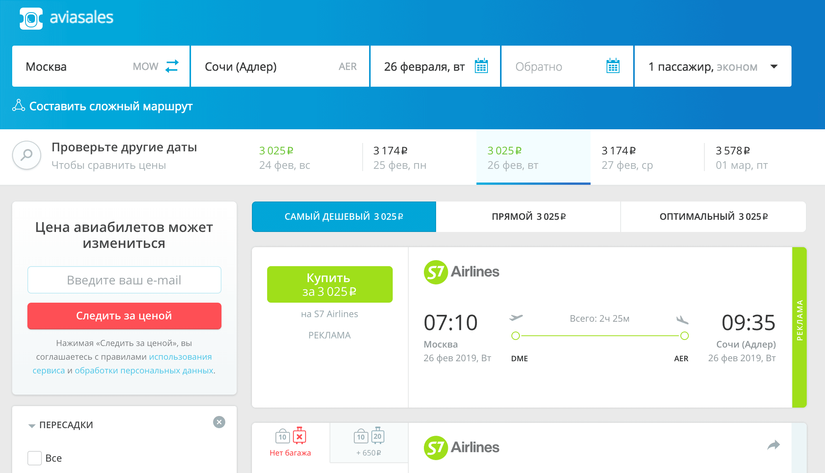Click the magnifier check-other-dates icon
825x473 pixels.
(x=27, y=155)
